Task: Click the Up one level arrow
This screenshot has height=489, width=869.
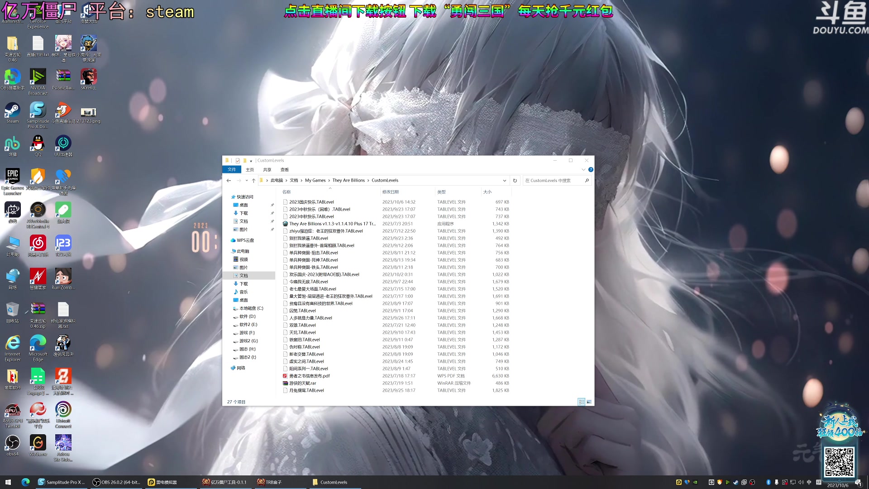Action: click(x=253, y=180)
